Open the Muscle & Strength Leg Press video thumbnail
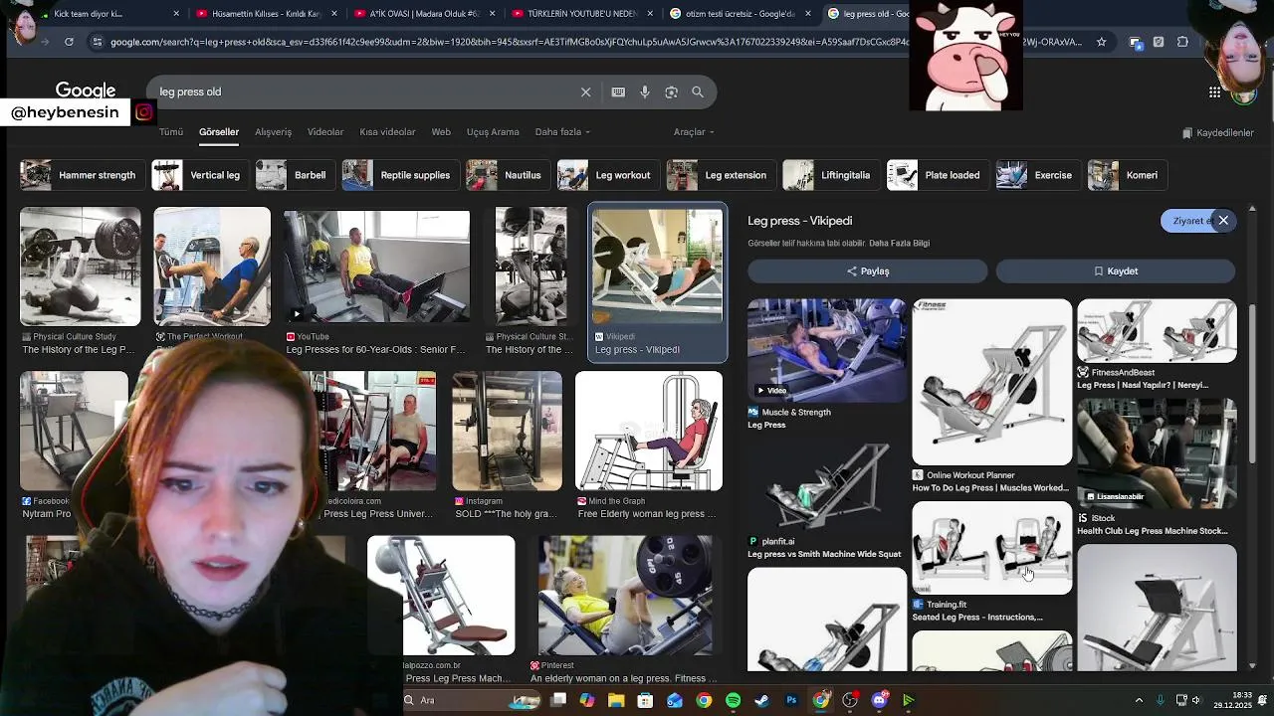The width and height of the screenshot is (1274, 716). coord(827,350)
